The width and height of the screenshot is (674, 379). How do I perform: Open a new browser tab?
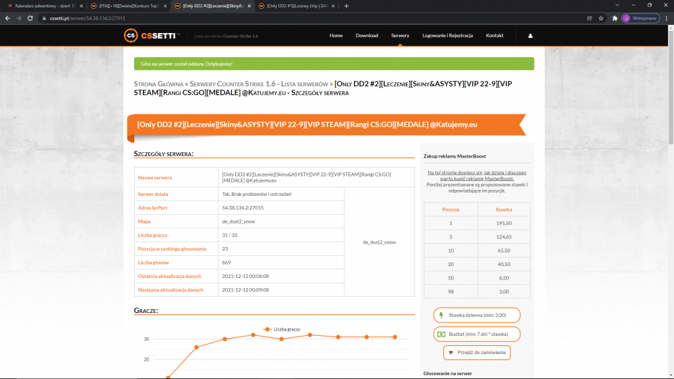coord(346,6)
